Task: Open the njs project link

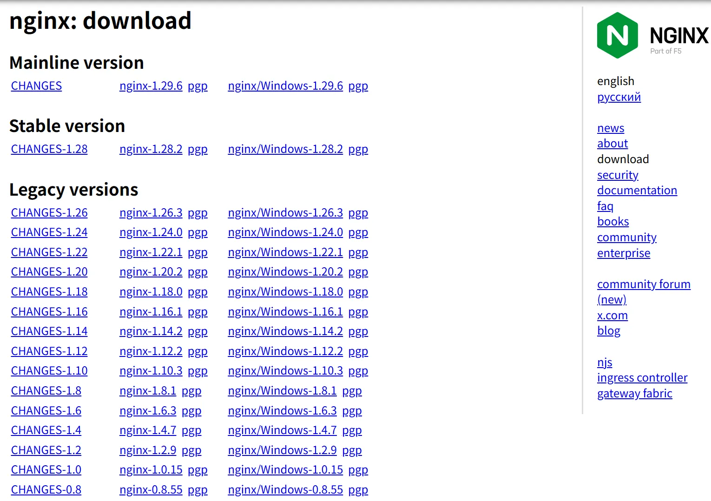Action: point(604,363)
